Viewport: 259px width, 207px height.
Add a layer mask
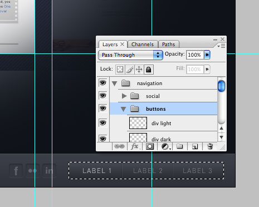(150, 146)
